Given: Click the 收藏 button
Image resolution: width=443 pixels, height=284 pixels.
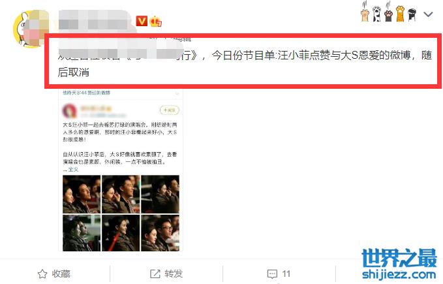Looking at the screenshot, I should tap(54, 274).
